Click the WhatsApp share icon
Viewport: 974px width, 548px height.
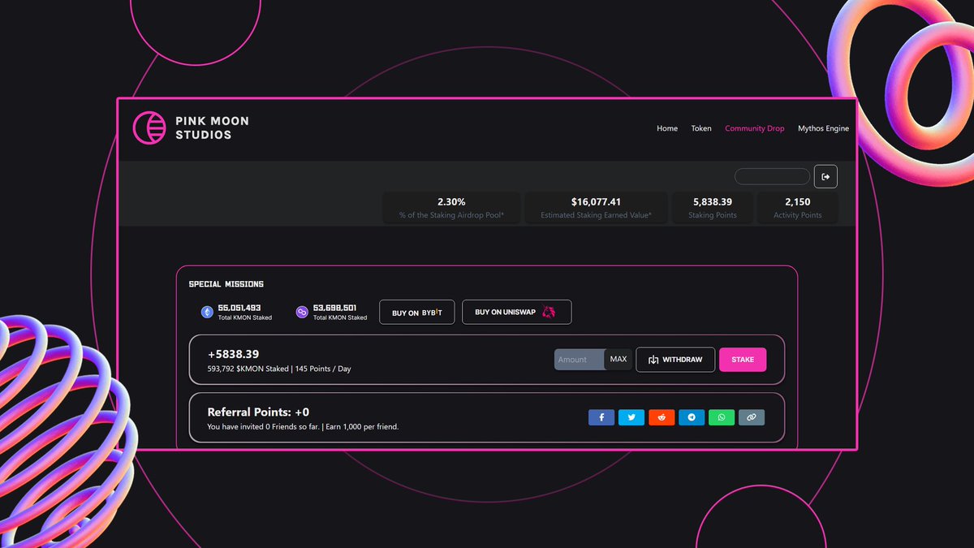[x=722, y=417]
